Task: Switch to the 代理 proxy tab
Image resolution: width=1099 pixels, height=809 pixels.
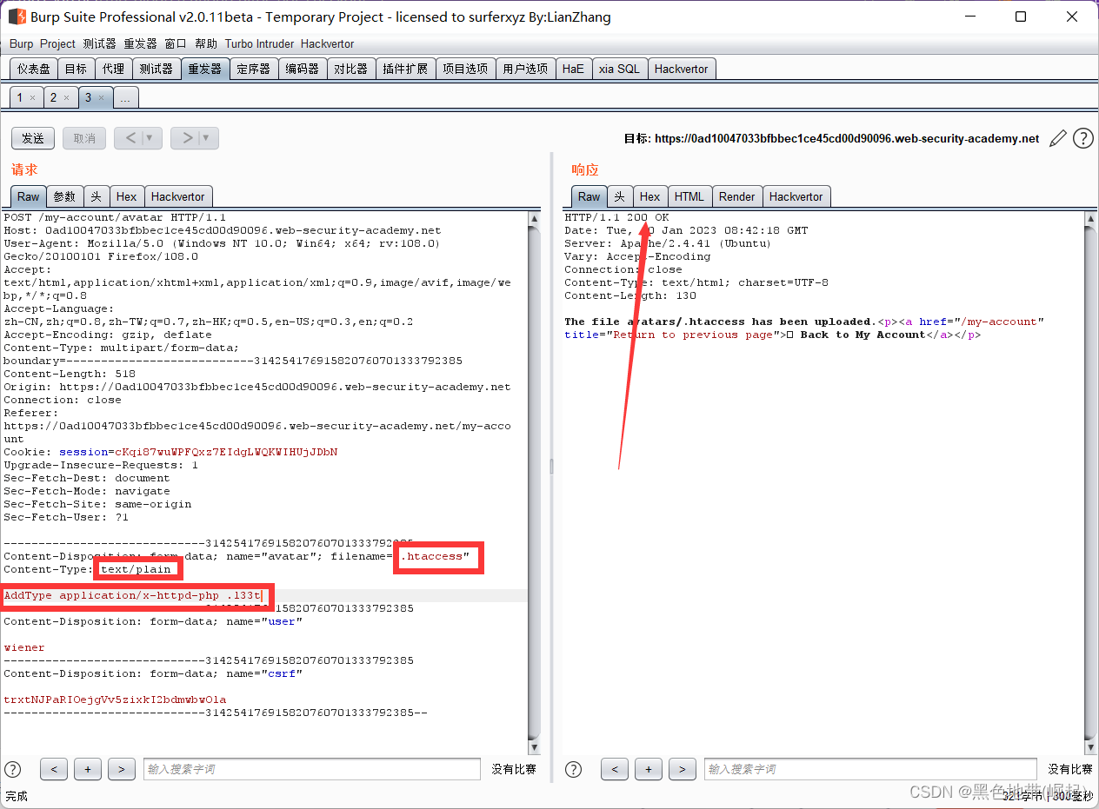Action: 113,69
